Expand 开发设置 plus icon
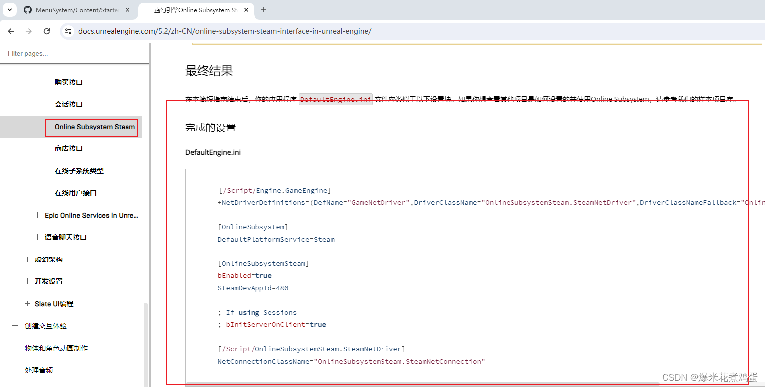Screen dimensions: 765x387 point(27,281)
